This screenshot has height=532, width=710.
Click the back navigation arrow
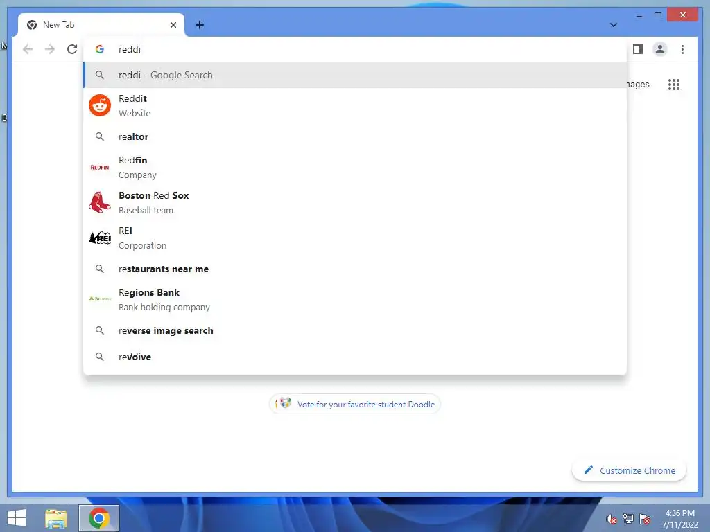click(28, 49)
